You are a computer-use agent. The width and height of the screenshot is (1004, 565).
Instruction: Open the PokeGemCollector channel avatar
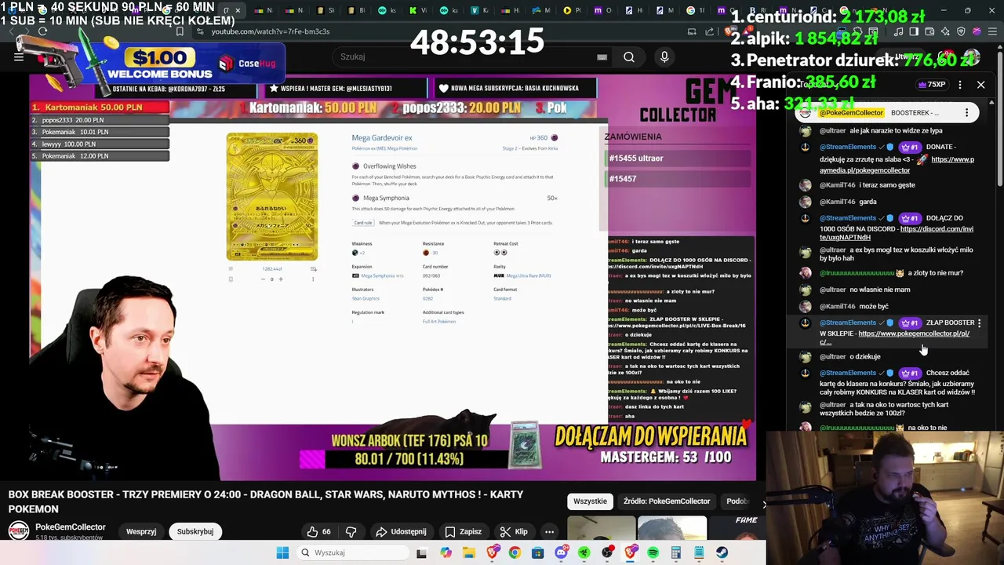tap(19, 530)
